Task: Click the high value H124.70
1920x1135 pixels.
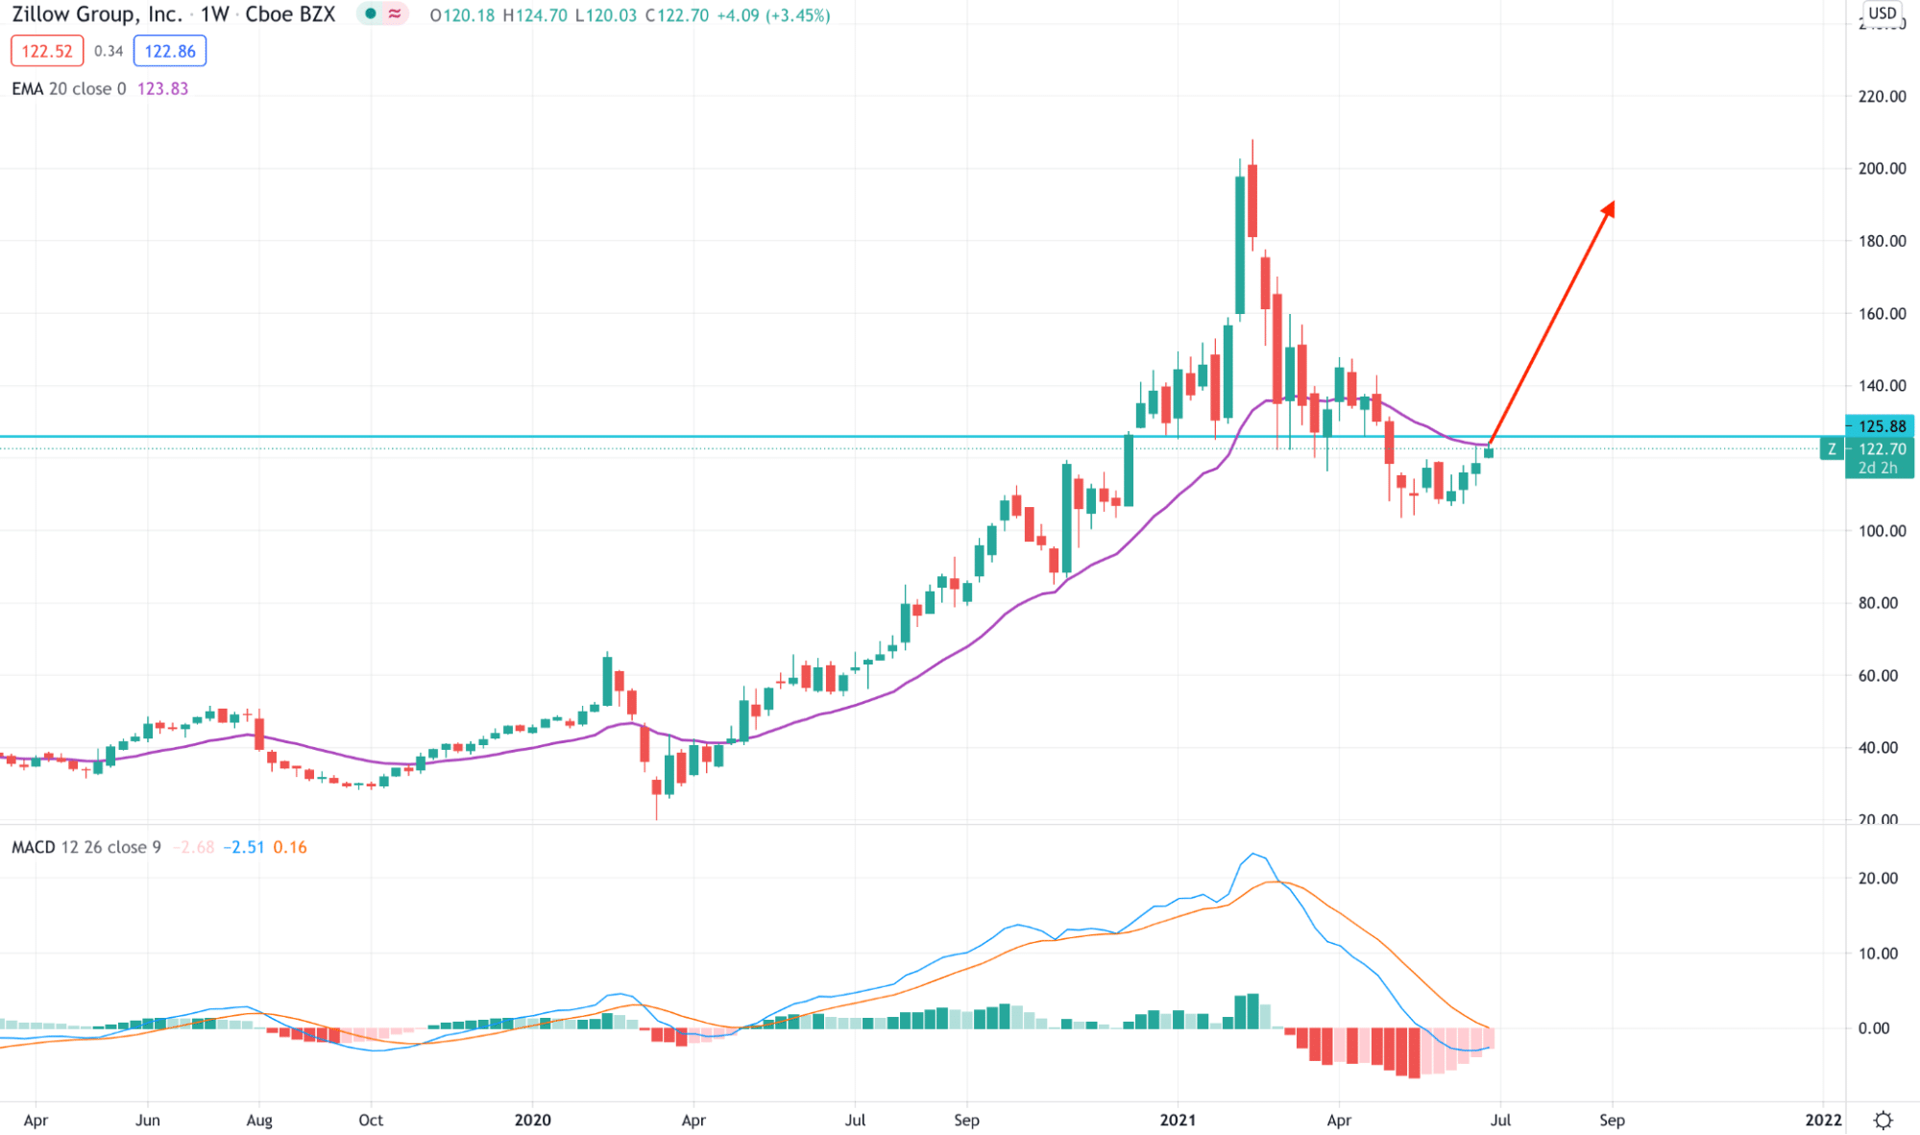Action: coord(535,15)
